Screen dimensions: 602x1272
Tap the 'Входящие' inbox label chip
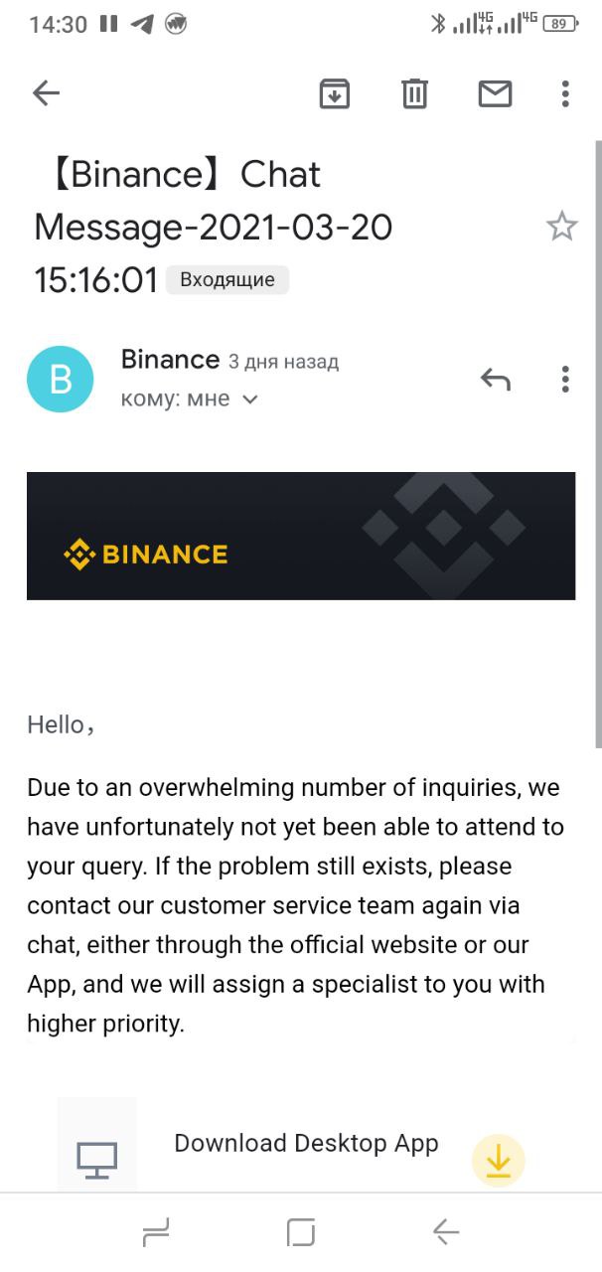click(227, 280)
